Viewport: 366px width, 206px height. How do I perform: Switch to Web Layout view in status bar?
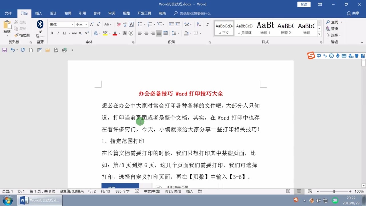click(x=310, y=191)
